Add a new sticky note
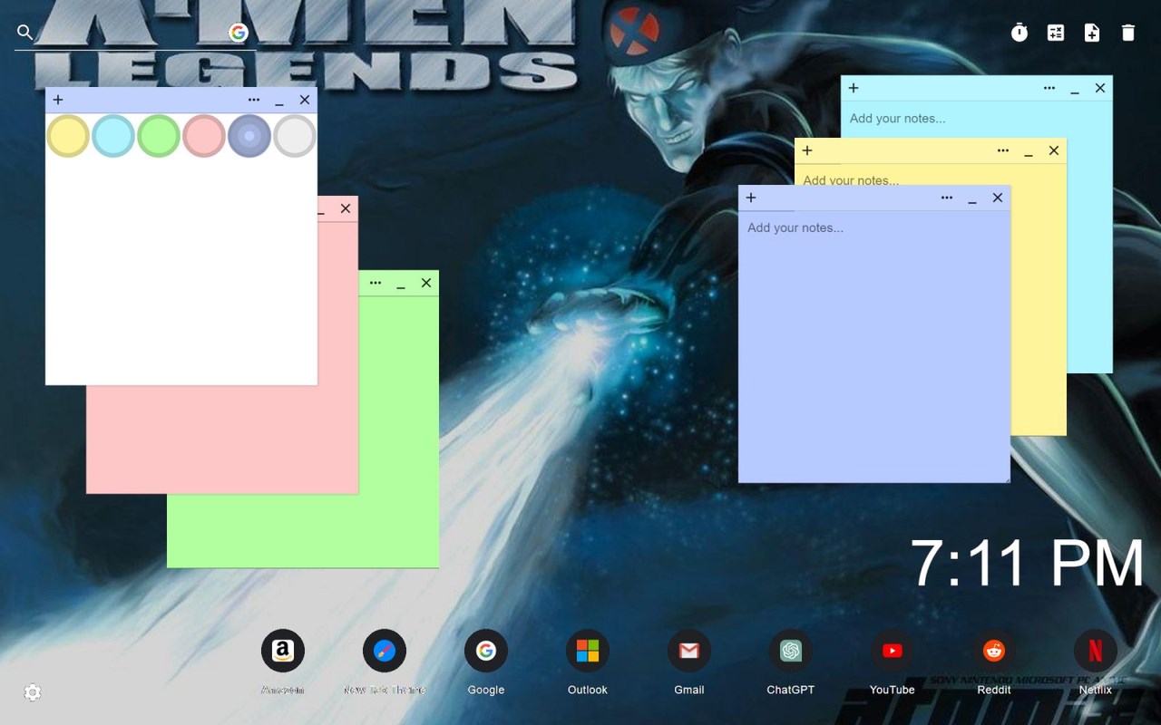The height and width of the screenshot is (725, 1161). click(x=1092, y=33)
